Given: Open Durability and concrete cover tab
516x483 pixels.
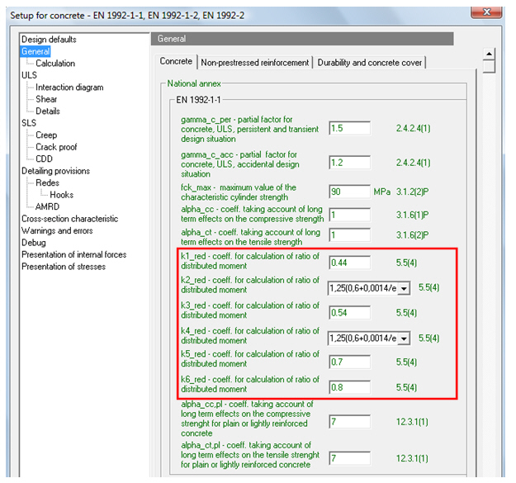Looking at the screenshot, I should coord(369,63).
